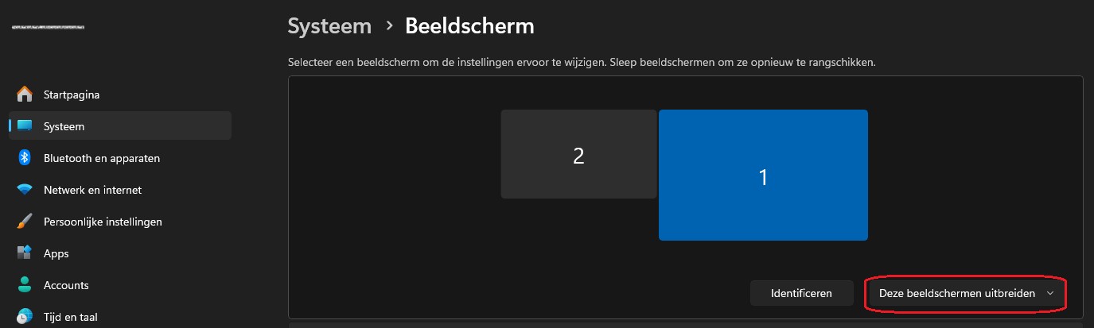Select the Tijd en taal label
Screen dimensions: 1094x328
[x=71, y=317]
